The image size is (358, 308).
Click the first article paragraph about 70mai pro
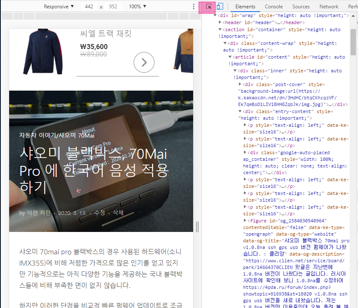(x=101, y=269)
